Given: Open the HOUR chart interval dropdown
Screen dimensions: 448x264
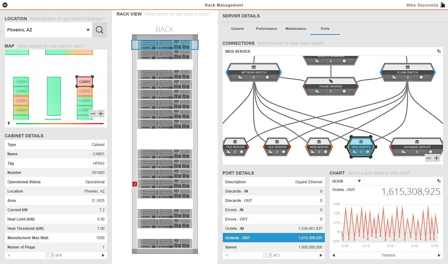Looking at the screenshot, I should point(359,181).
